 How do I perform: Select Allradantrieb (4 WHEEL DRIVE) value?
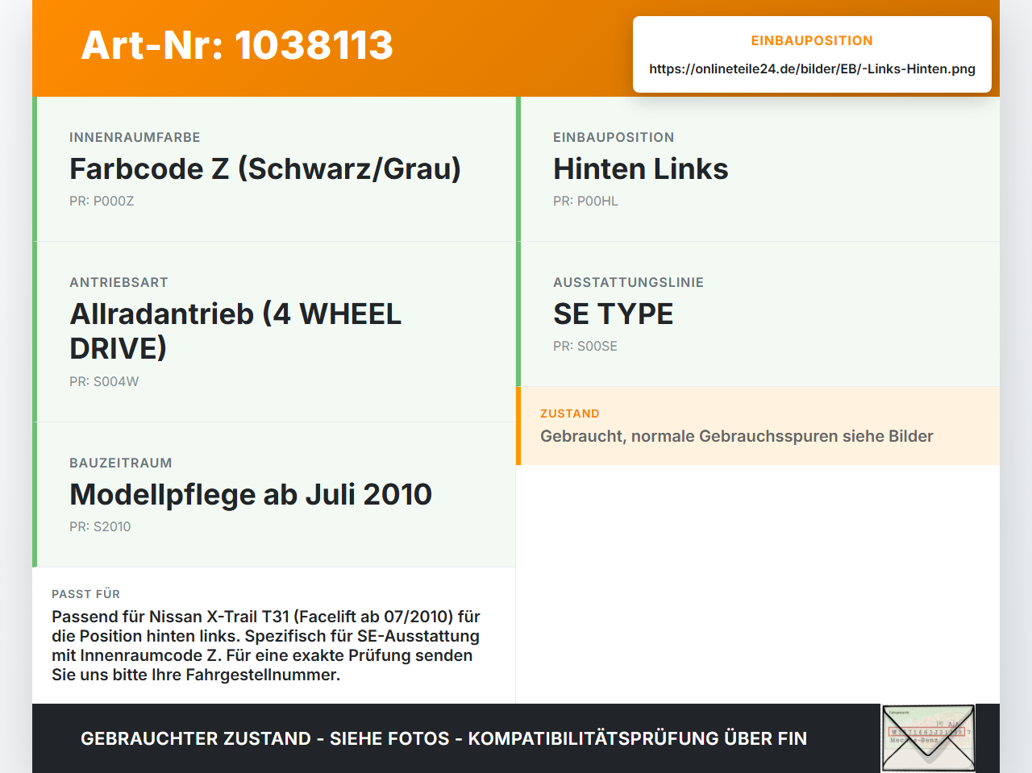(235, 331)
